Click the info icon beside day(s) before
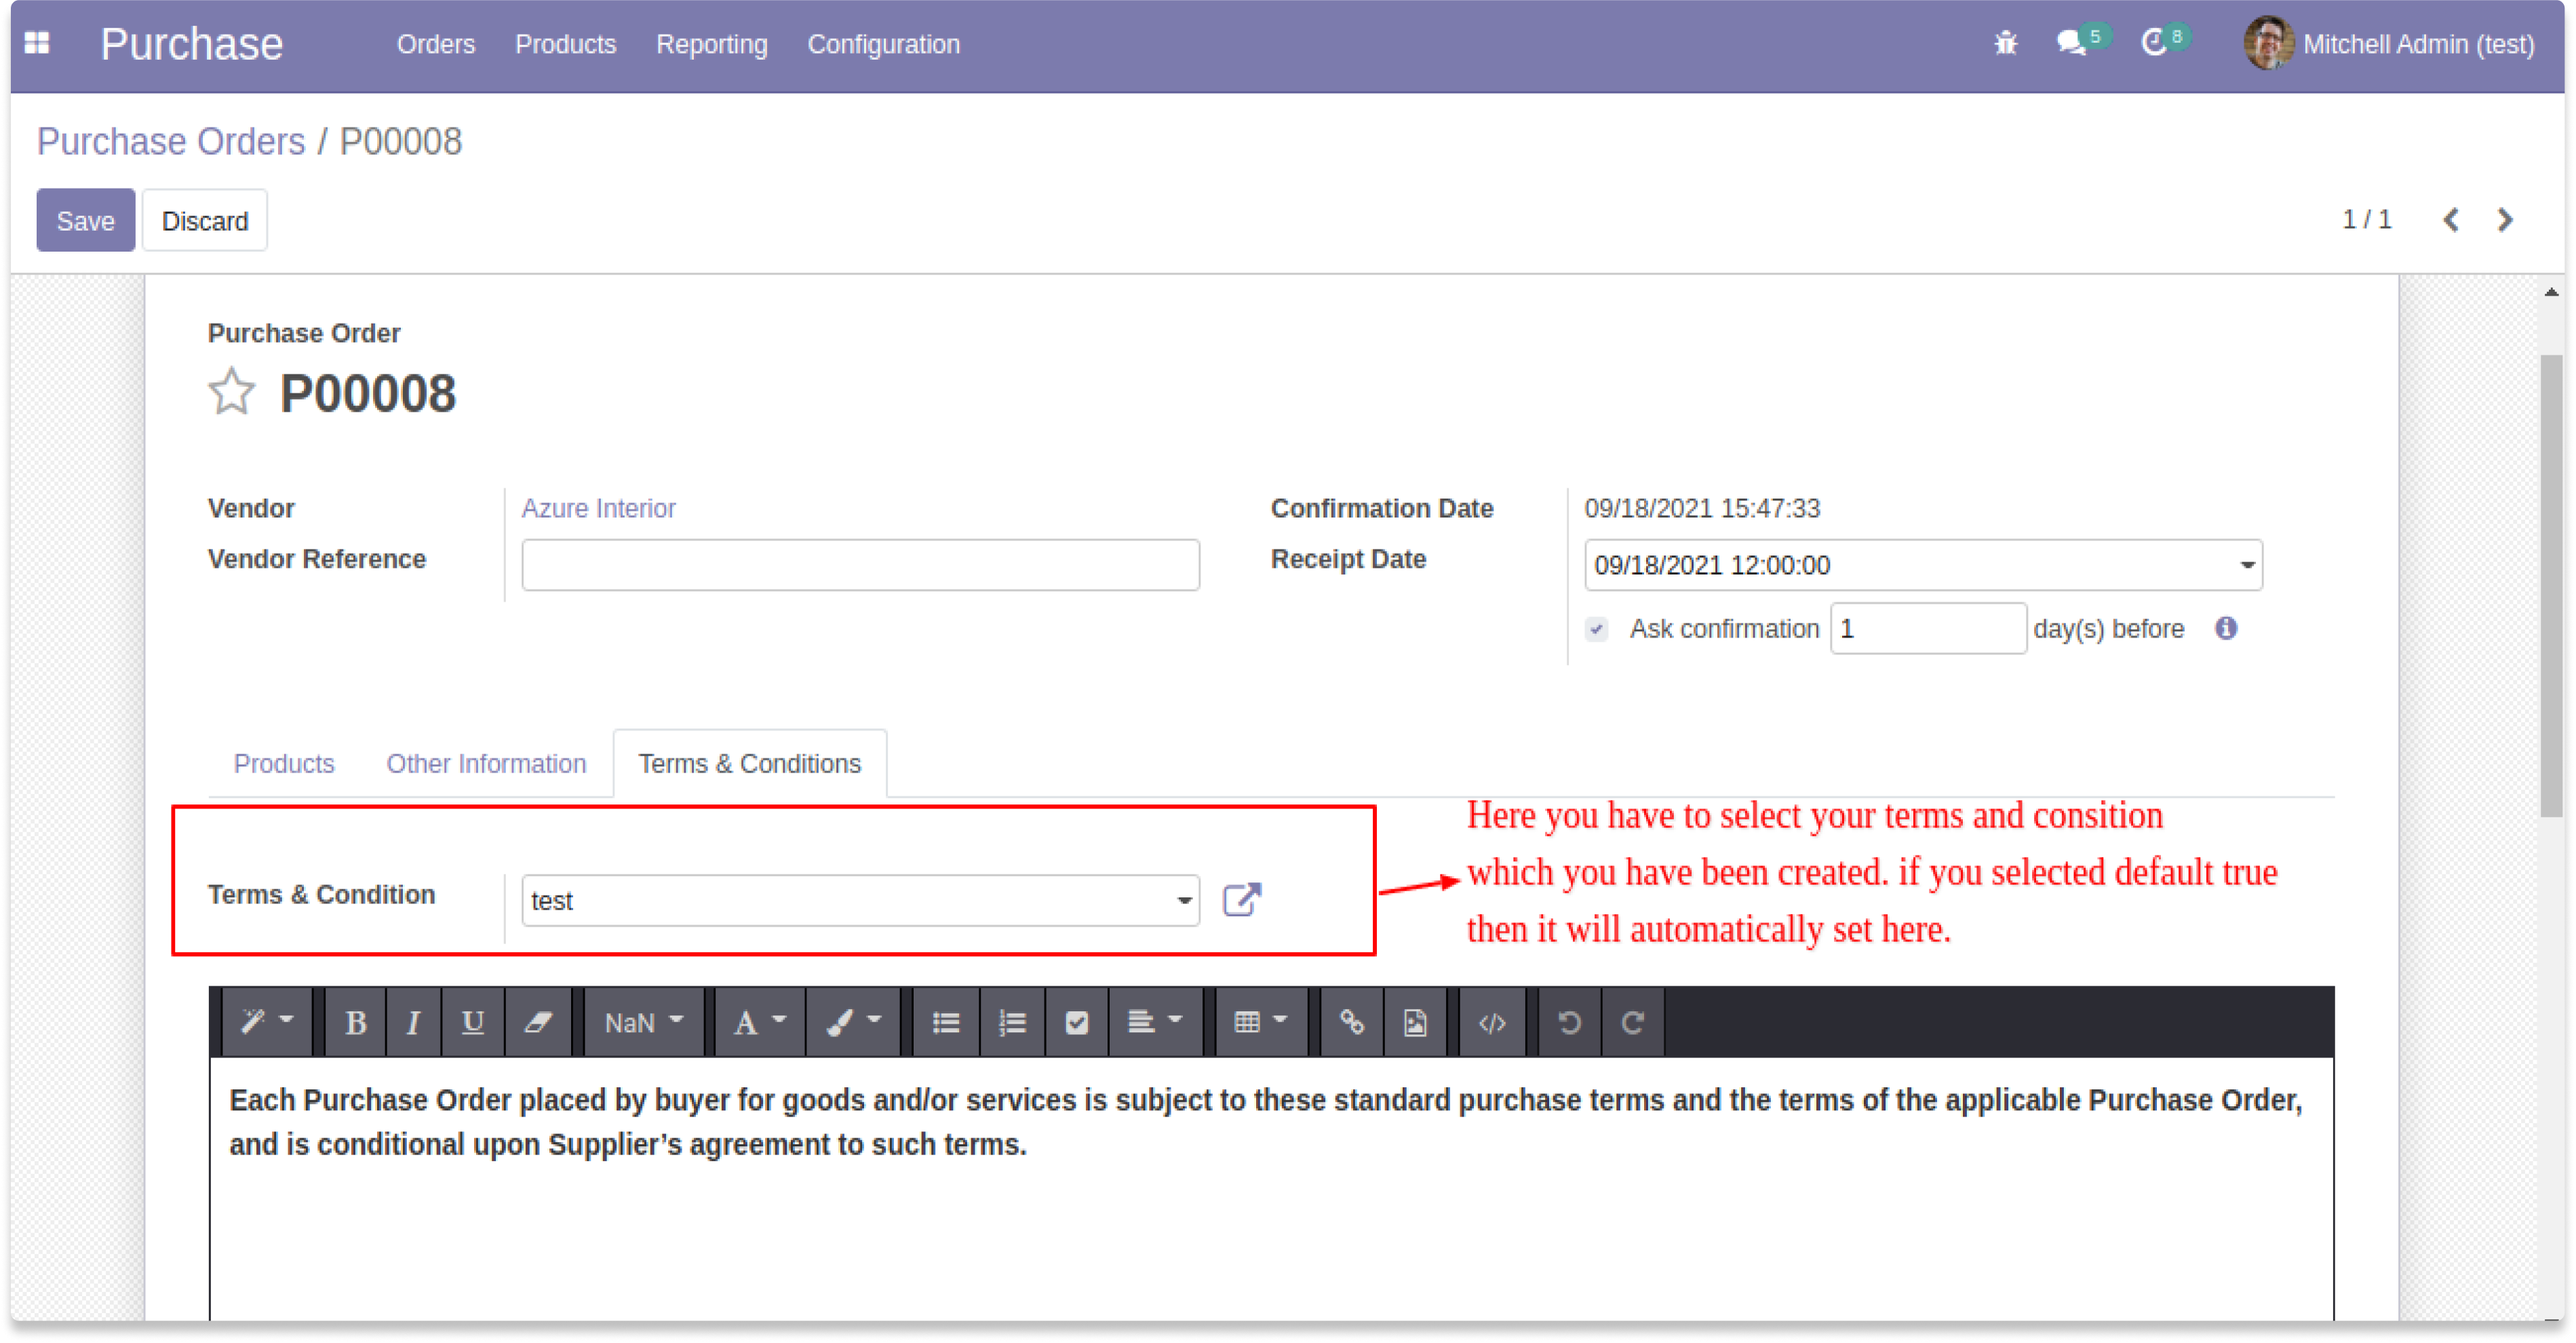The image size is (2576, 1343). click(2226, 628)
